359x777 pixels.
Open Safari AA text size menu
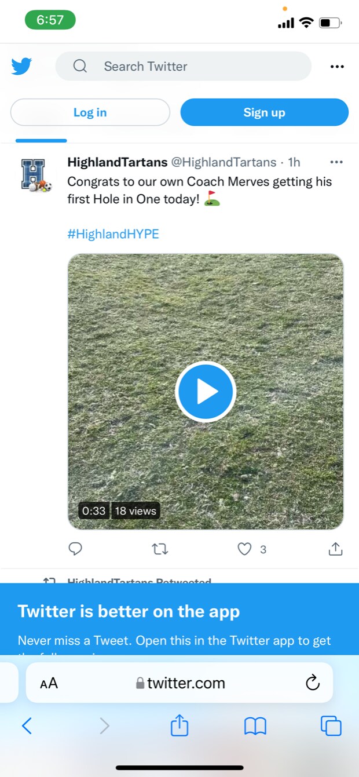49,683
